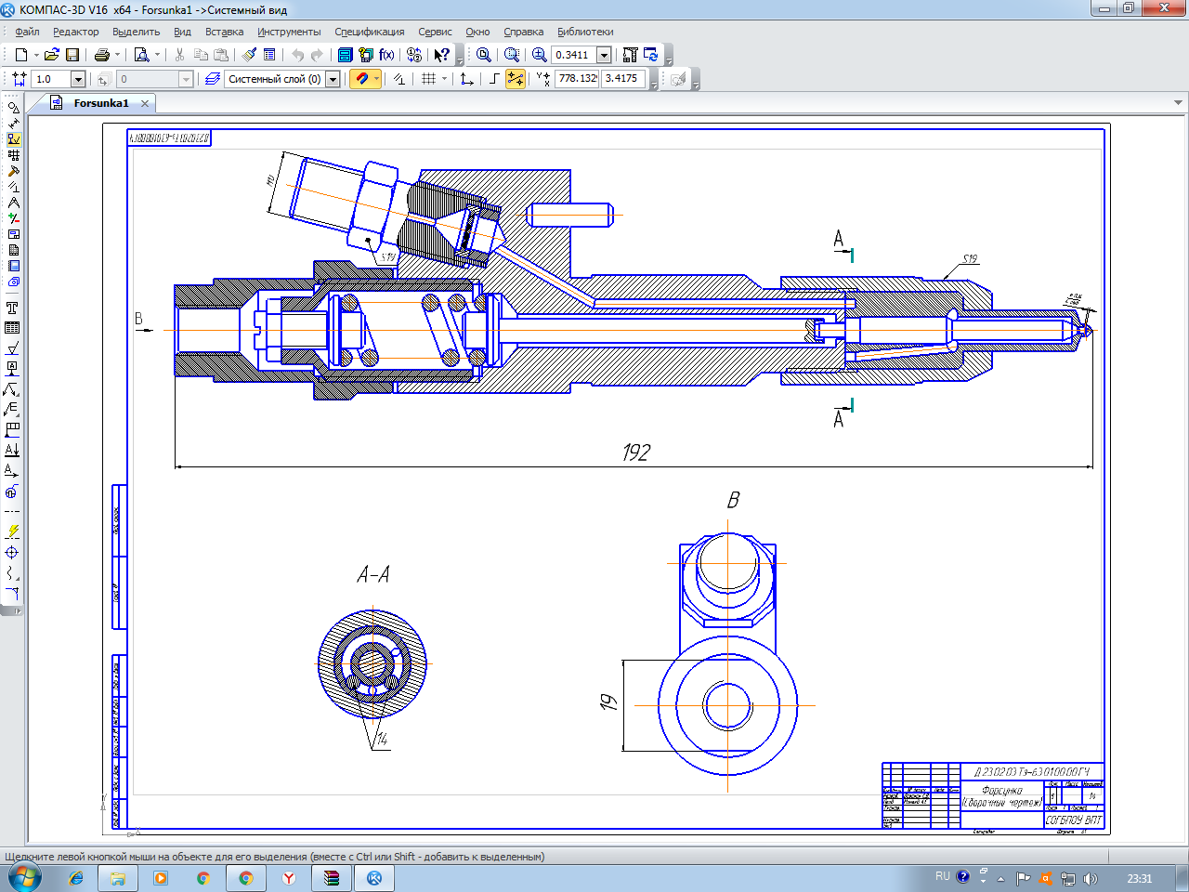Screen dimensions: 1189x892
Task: Toggle the Grid display button
Action: pos(428,79)
